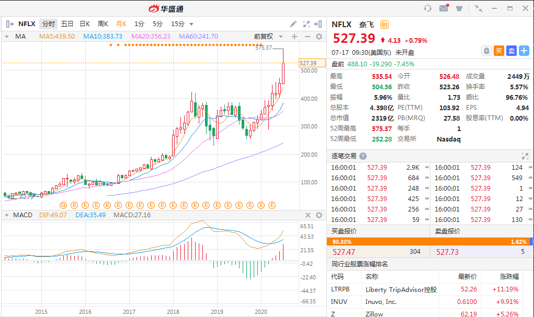534x317 pixels.
Task: Click MA60:241.70 legend label
Action: point(199,37)
